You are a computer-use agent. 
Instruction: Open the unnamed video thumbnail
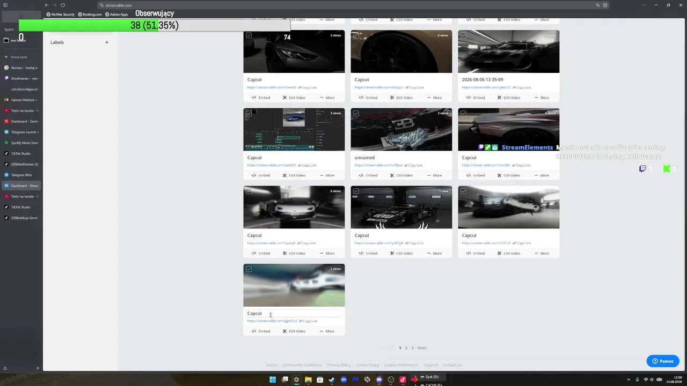coord(401,130)
